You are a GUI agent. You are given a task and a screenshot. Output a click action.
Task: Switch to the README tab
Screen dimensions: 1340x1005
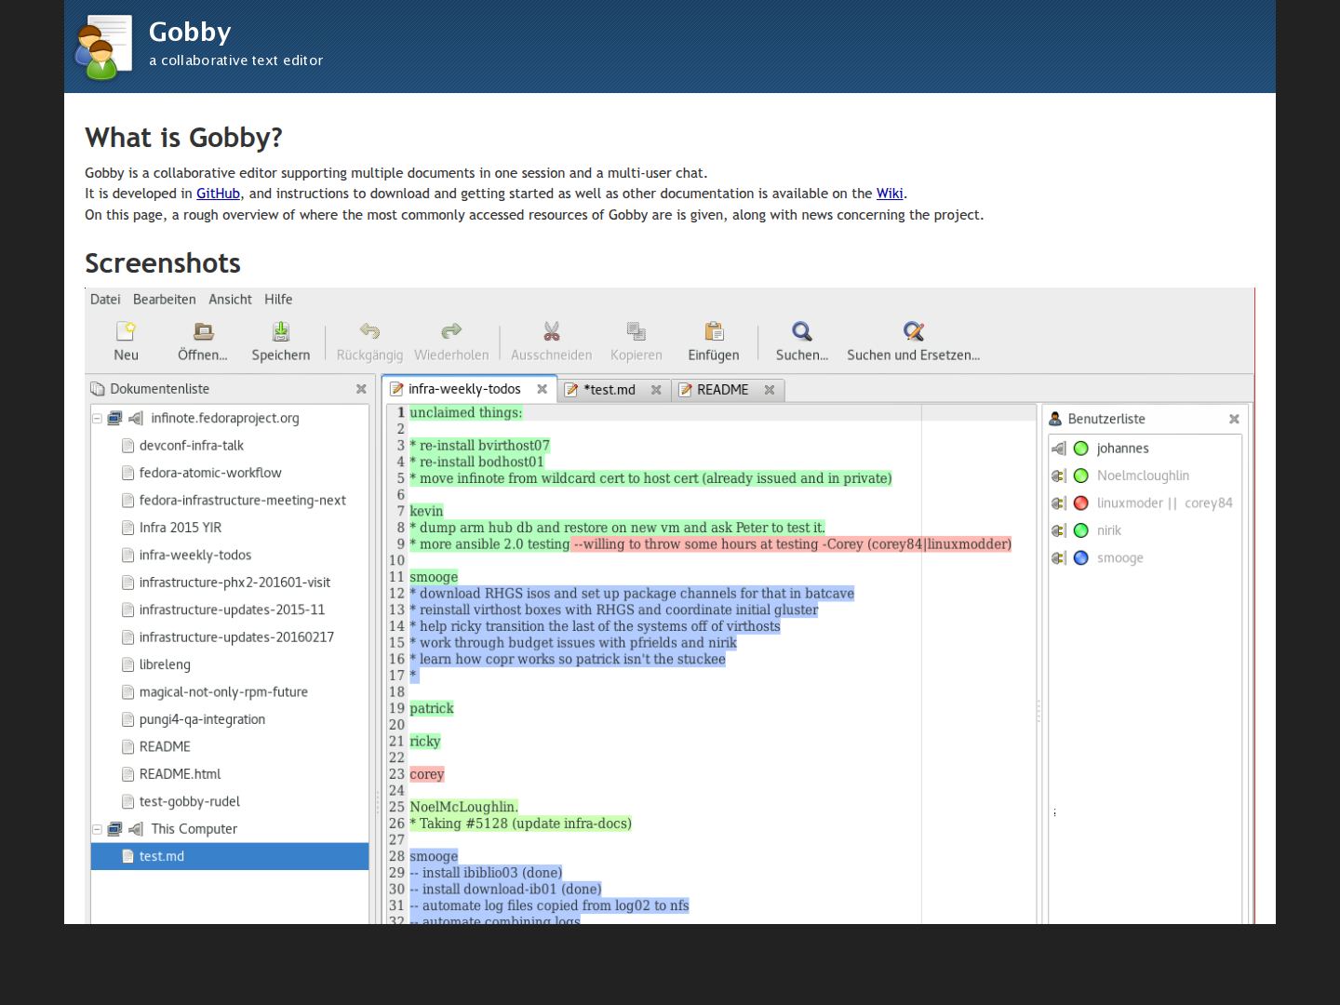pos(723,390)
